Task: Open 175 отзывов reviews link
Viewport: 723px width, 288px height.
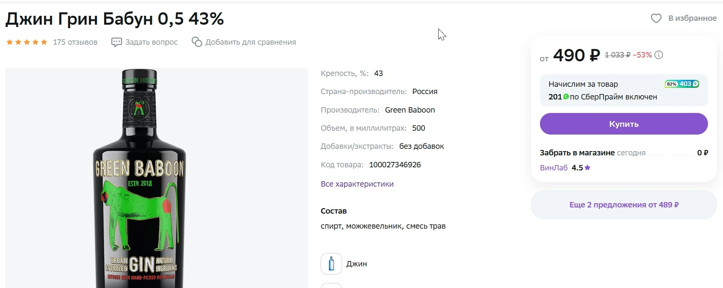Action: coord(75,42)
